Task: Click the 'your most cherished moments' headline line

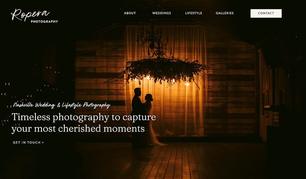Action: pyautogui.click(x=78, y=129)
